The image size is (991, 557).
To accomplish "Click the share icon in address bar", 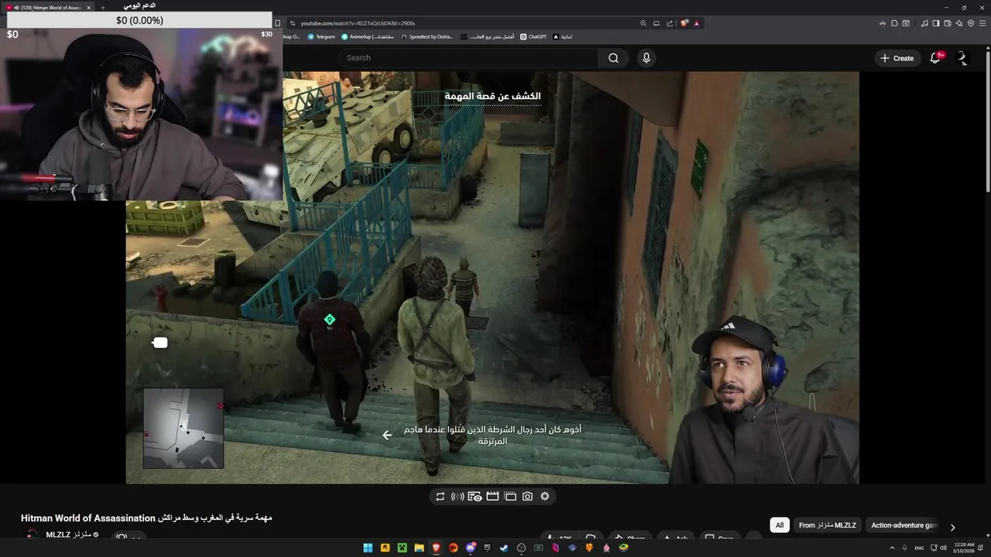I will [x=670, y=23].
